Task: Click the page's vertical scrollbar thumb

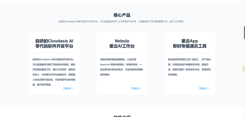Action: point(244,33)
